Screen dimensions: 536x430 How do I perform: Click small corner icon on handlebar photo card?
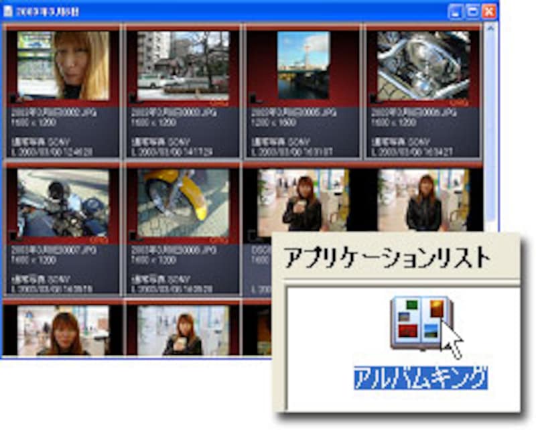(x=13, y=236)
